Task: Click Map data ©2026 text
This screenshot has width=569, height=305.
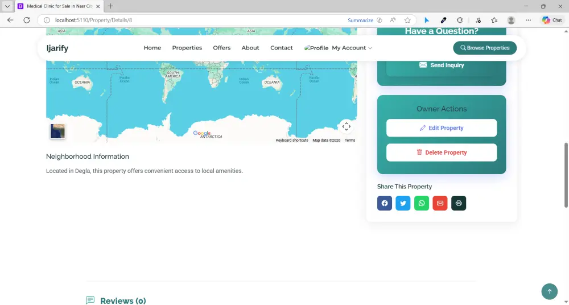Action: point(326,140)
